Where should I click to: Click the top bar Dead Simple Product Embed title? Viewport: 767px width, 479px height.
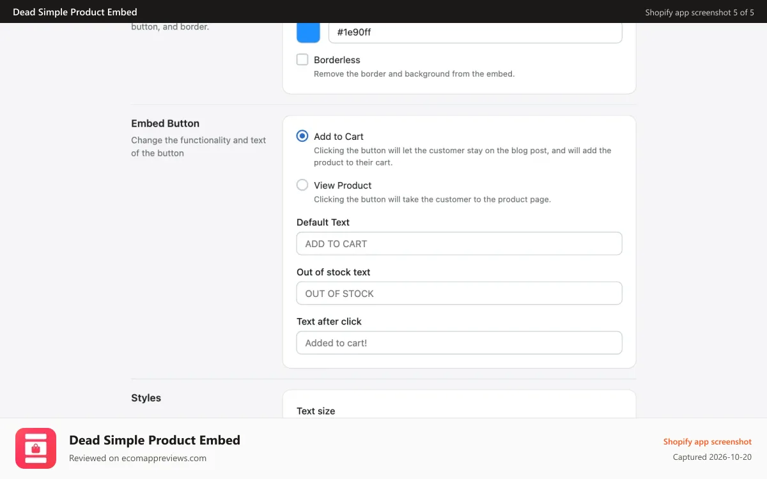75,11
